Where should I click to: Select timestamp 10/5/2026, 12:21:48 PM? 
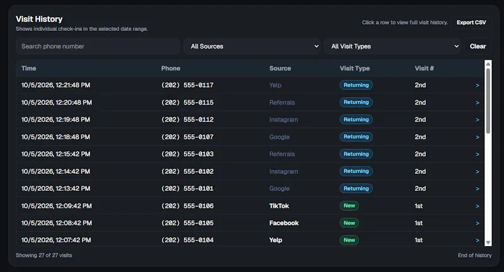click(55, 85)
